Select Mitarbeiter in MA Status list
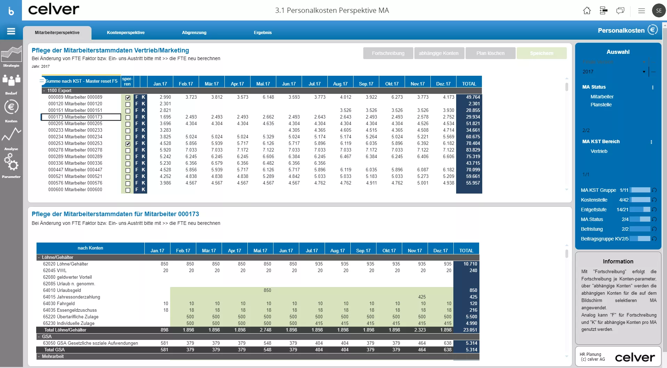The image size is (667, 368). tap(602, 97)
